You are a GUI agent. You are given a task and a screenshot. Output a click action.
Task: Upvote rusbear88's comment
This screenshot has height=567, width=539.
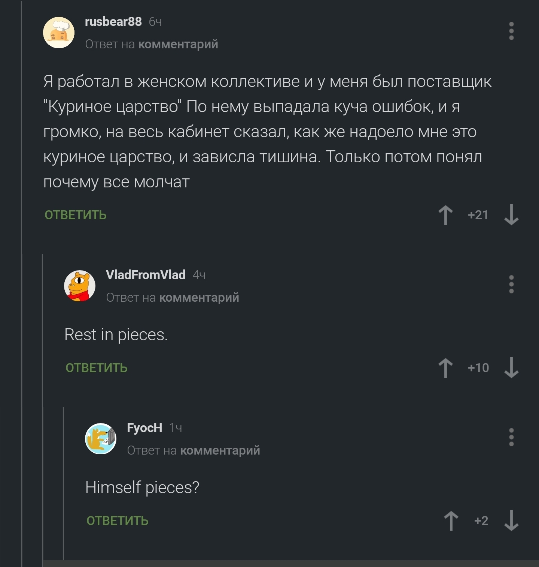(445, 215)
